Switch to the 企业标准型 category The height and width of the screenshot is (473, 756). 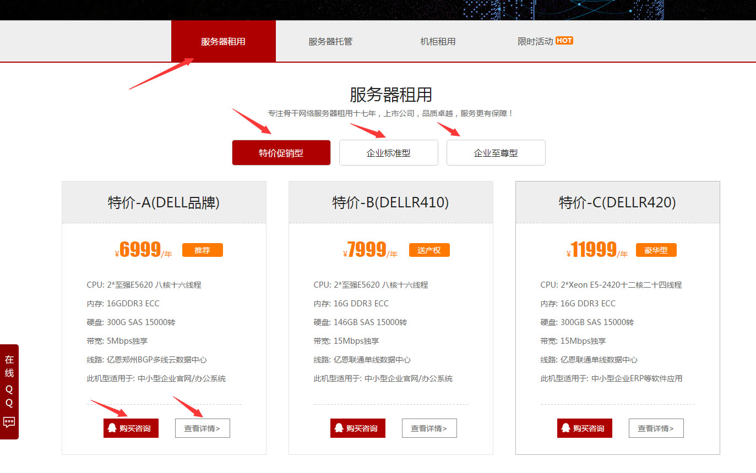(388, 153)
